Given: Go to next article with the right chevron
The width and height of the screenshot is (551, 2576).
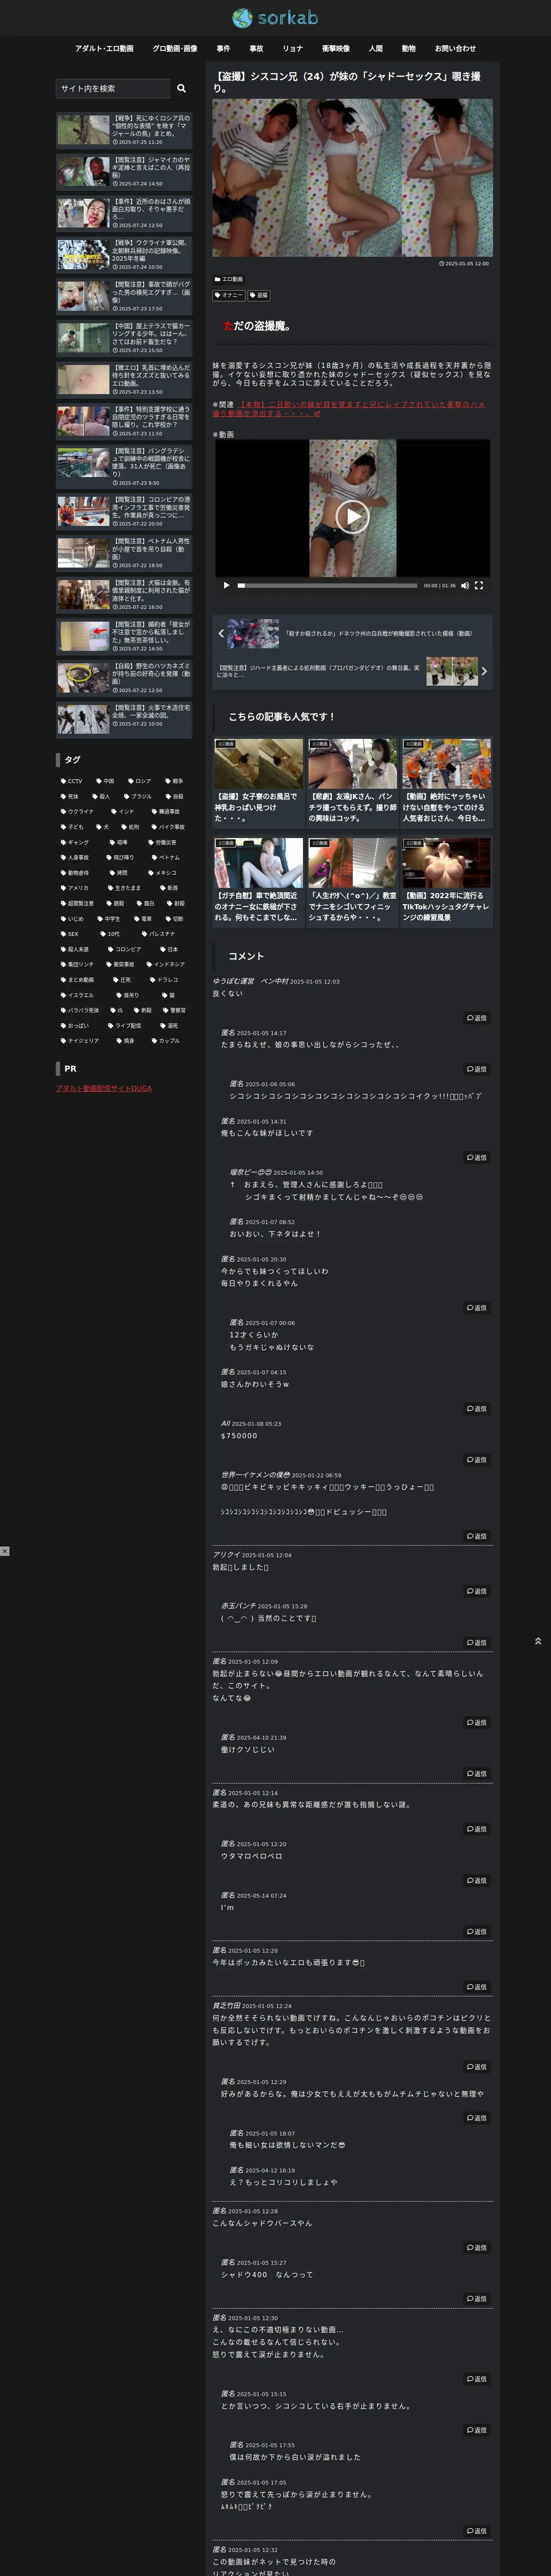Looking at the screenshot, I should tap(484, 671).
